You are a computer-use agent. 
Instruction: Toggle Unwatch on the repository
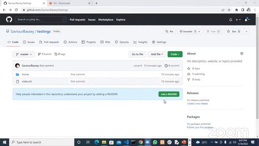tap(188, 32)
